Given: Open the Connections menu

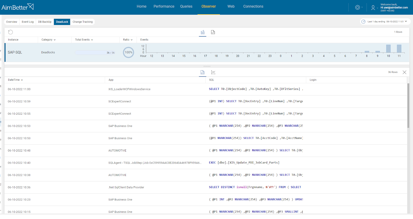Looking at the screenshot, I should point(253,6).
